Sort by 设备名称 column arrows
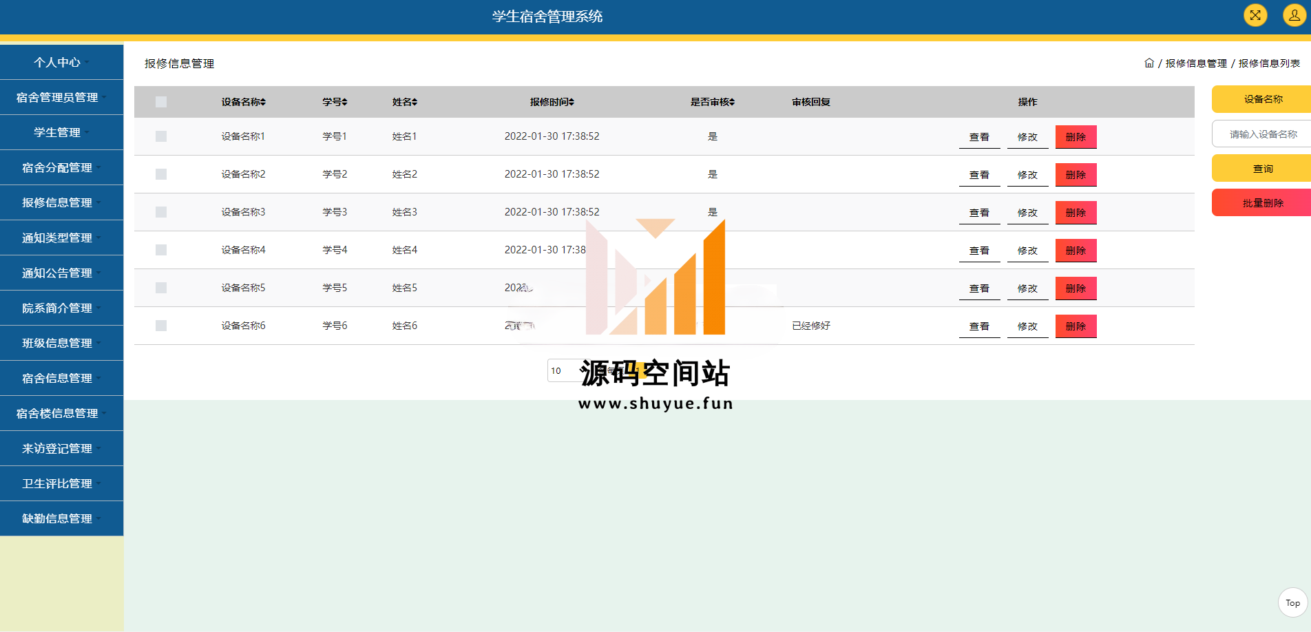Viewport: 1311px width, 632px height. click(x=263, y=102)
